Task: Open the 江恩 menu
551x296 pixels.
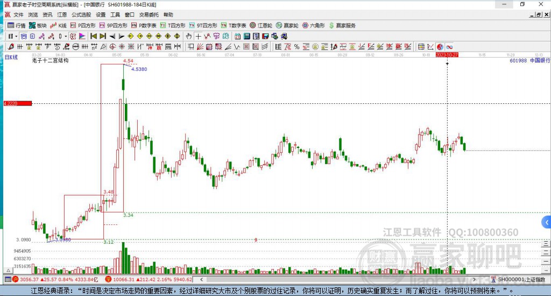Action: coord(62,15)
